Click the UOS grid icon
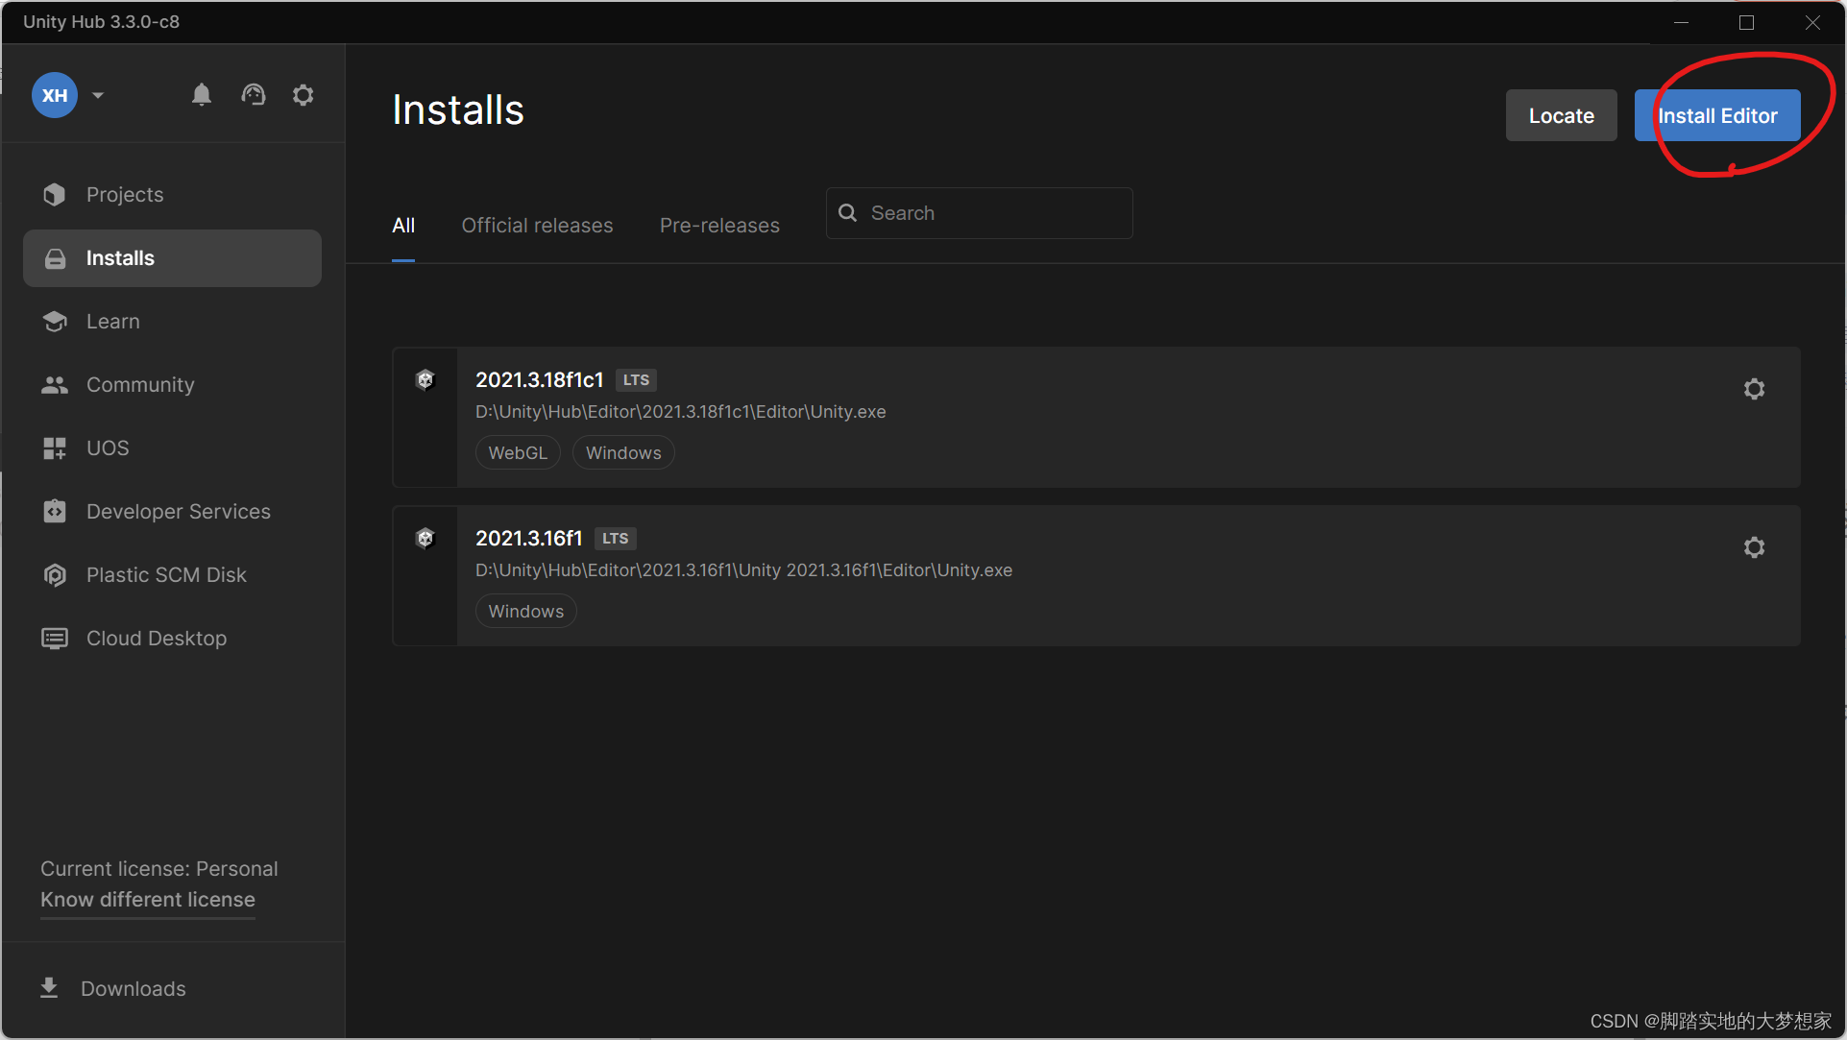1847x1040 pixels. pyautogui.click(x=55, y=448)
